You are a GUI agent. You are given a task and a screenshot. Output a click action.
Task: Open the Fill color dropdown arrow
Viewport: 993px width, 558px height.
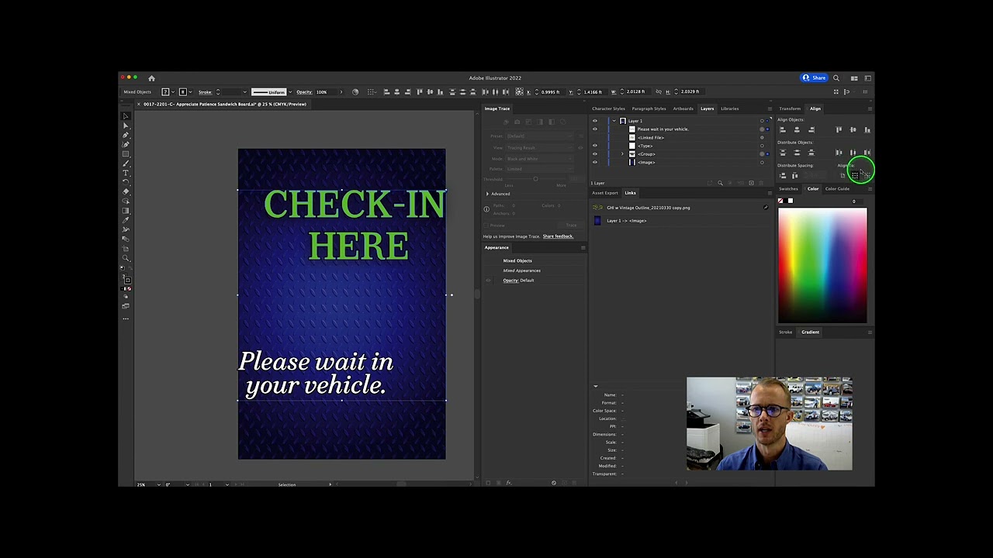172,92
